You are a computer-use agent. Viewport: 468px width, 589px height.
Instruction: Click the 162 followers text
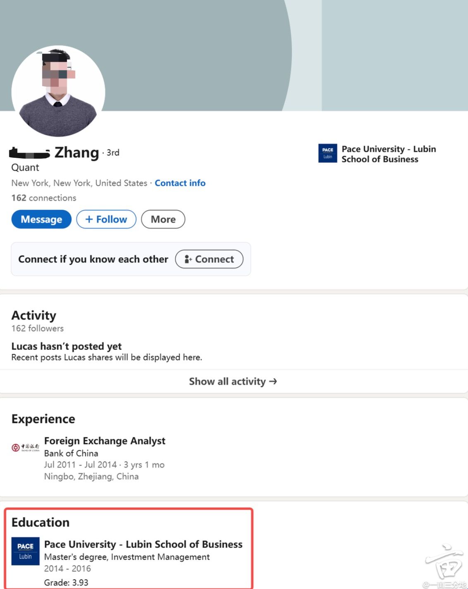tap(38, 328)
